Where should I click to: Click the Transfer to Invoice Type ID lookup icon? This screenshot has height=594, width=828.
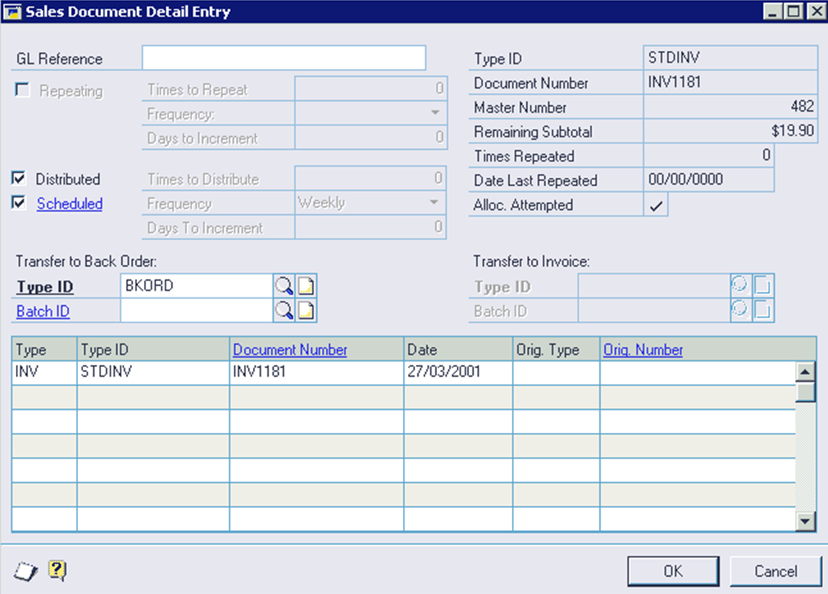[x=739, y=286]
